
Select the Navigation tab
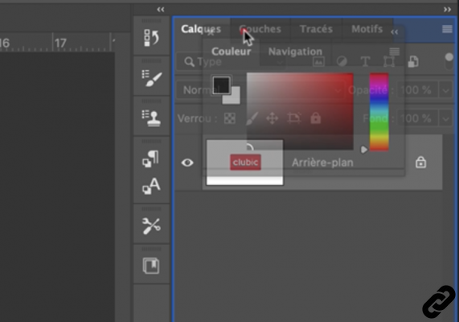295,52
